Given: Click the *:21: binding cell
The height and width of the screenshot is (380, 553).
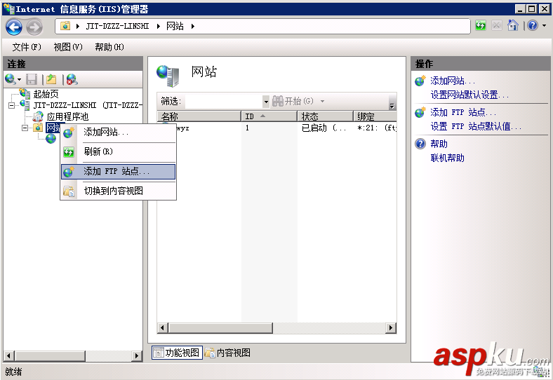Looking at the screenshot, I should [x=376, y=128].
